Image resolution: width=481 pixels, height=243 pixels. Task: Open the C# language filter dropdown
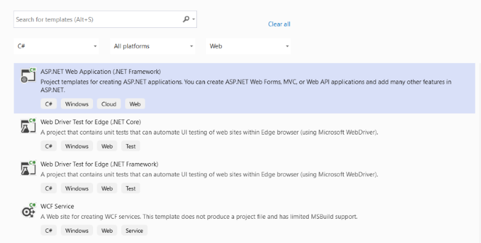57,46
